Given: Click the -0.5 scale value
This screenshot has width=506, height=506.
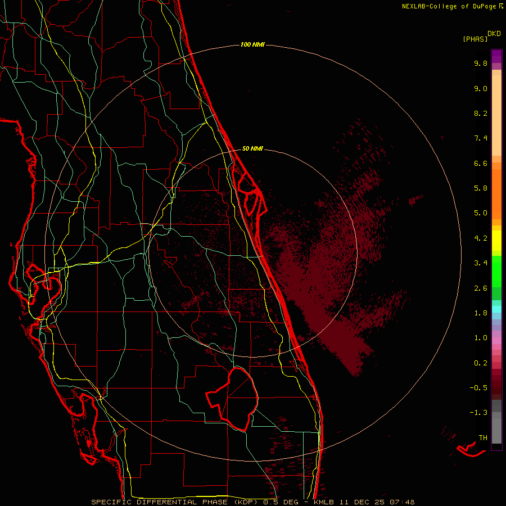Looking at the screenshot, I should tap(478, 388).
